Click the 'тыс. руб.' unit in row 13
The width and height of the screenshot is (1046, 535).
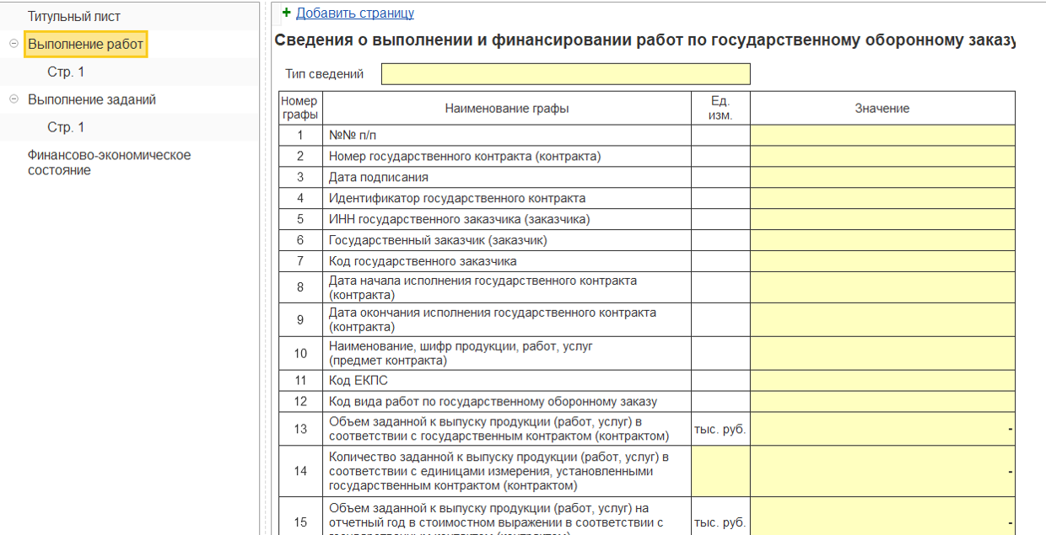(720, 429)
